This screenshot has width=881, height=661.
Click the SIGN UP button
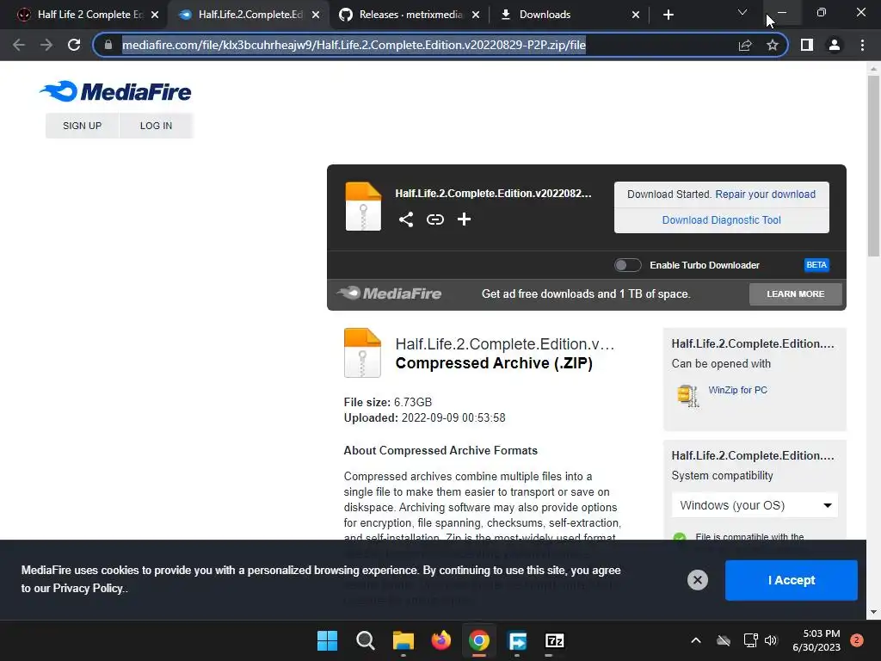point(82,126)
